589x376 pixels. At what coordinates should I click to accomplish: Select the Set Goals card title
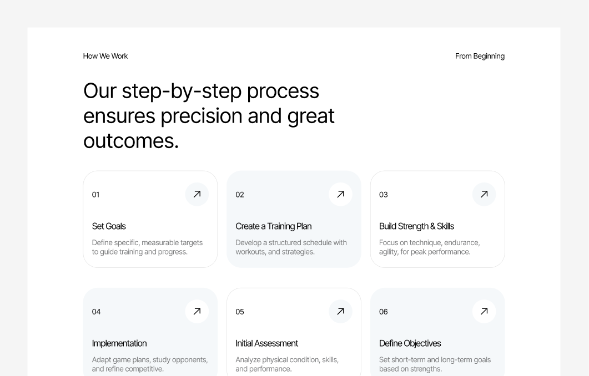(109, 226)
